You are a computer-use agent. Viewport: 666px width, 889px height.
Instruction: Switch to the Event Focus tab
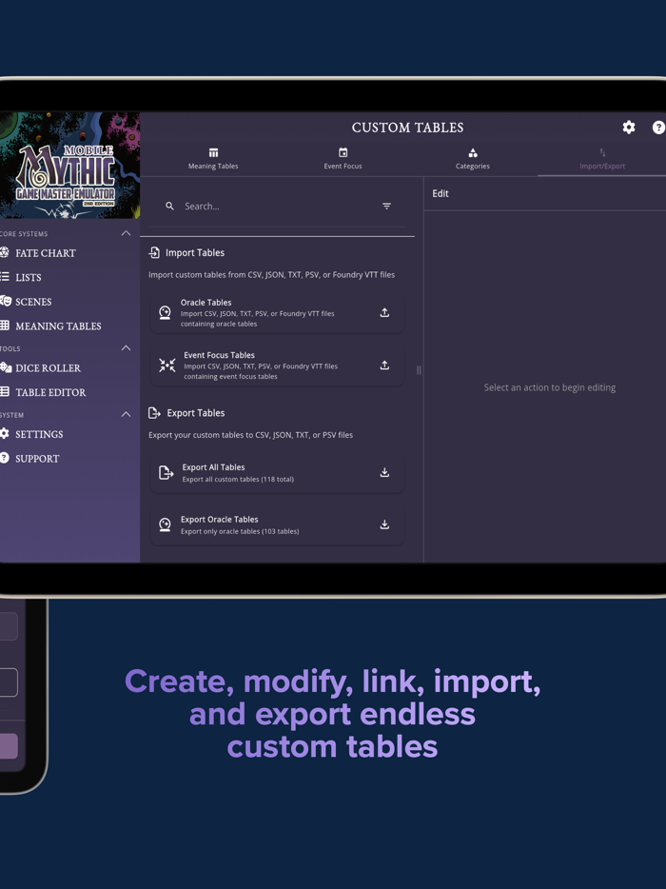343,159
